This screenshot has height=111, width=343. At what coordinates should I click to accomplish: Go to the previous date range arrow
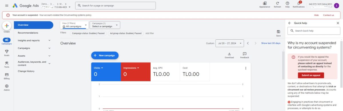pyautogui.click(x=248, y=43)
